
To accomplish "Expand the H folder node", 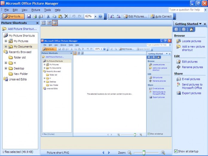I will [x=6, y=63].
